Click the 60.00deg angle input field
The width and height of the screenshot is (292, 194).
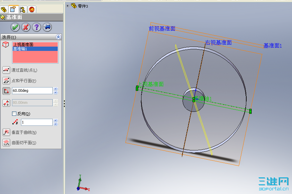point(32,91)
